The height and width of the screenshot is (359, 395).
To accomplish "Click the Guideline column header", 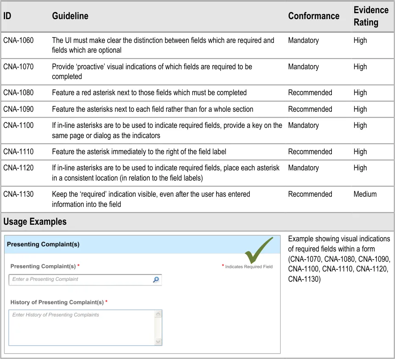I will 70,16.
